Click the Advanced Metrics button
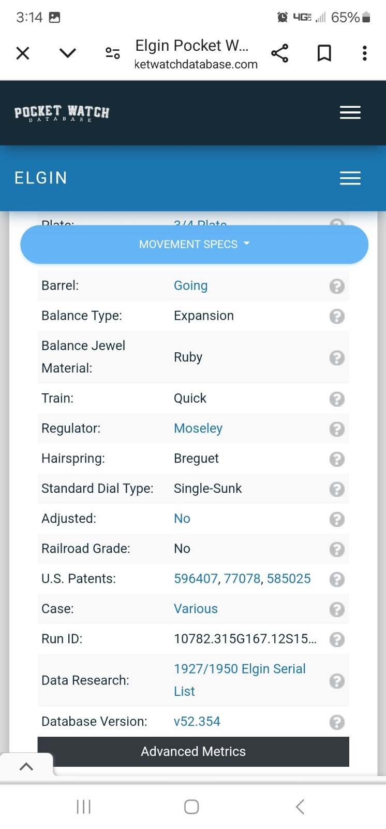The width and height of the screenshot is (386, 829). click(x=194, y=752)
